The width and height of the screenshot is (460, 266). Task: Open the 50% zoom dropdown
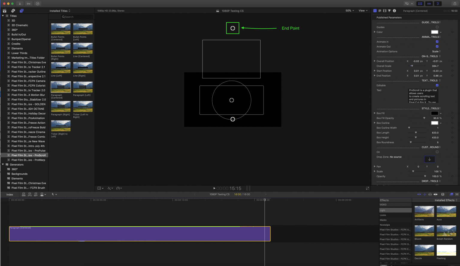349,11
